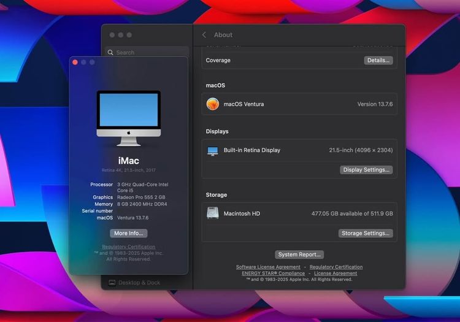Click the Ventura 13.7.6 value

(132, 218)
